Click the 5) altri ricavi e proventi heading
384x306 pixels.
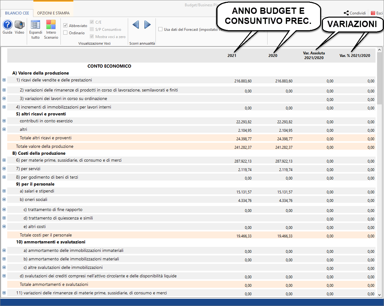[x=41, y=114]
